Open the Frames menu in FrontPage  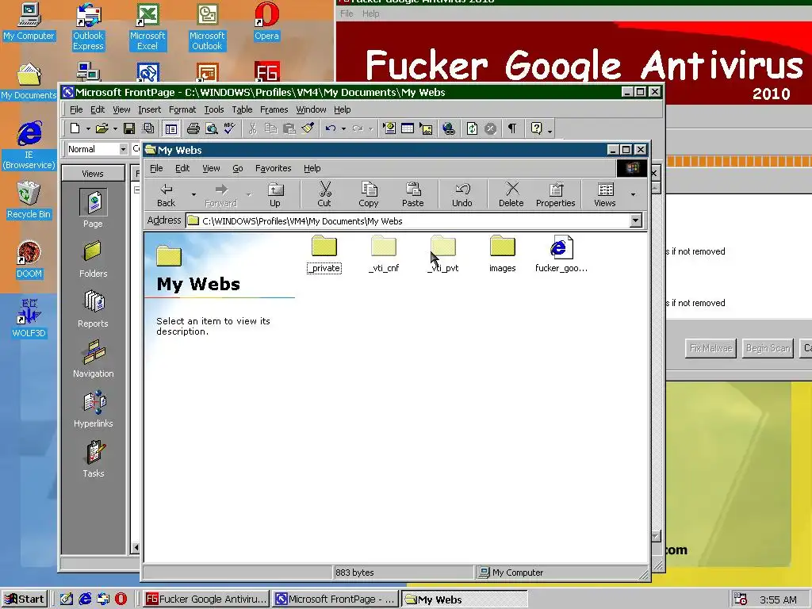click(x=274, y=109)
